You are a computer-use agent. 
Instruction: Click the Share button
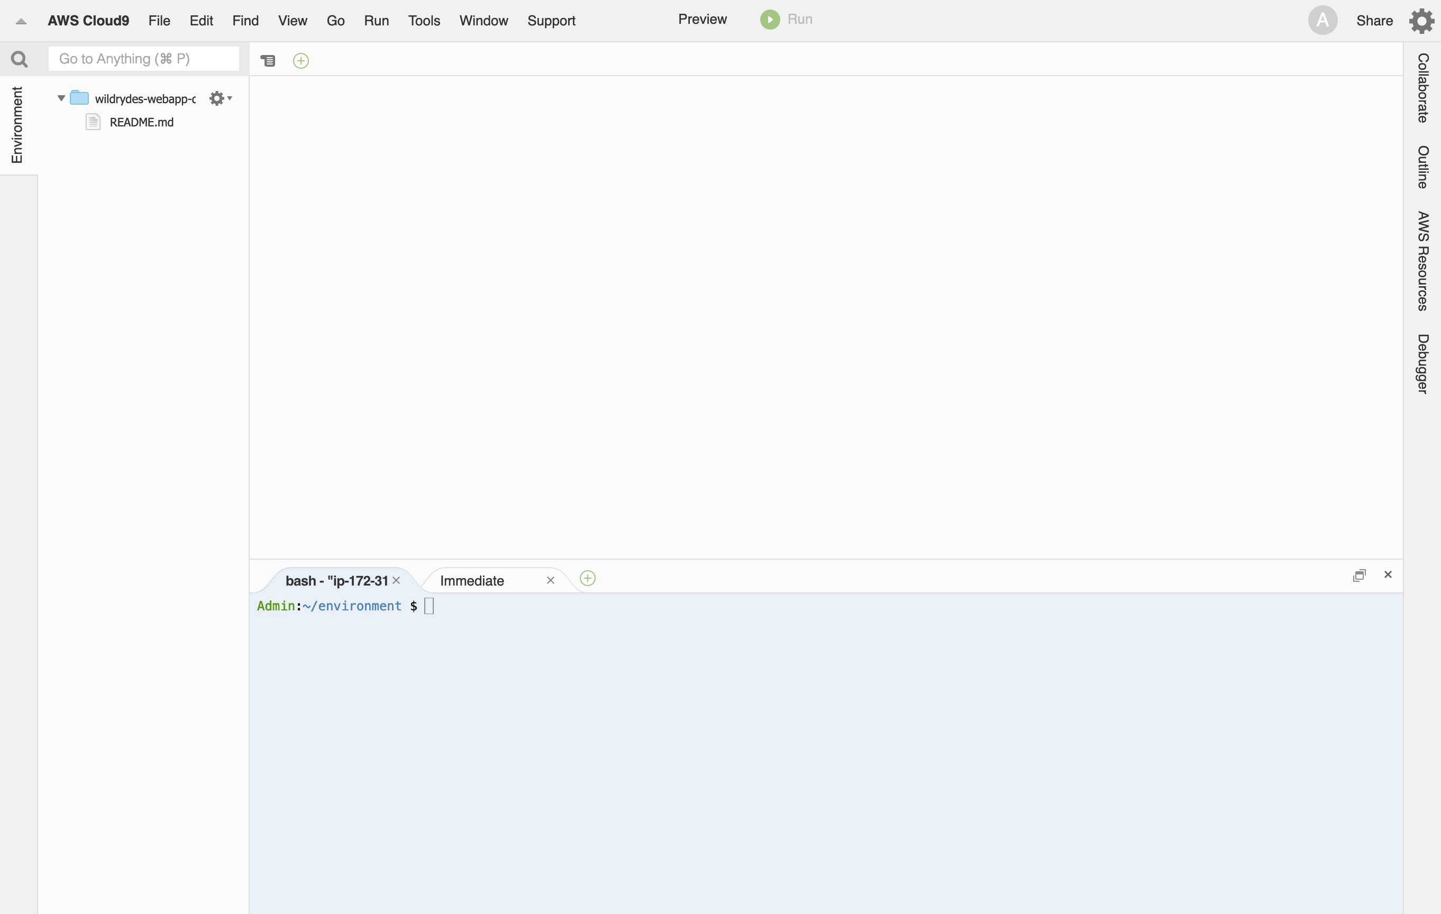[1374, 21]
